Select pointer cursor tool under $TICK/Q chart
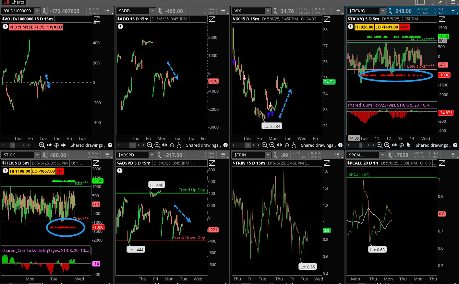Image resolution: width=459 pixels, height=284 pixels. (x=409, y=145)
